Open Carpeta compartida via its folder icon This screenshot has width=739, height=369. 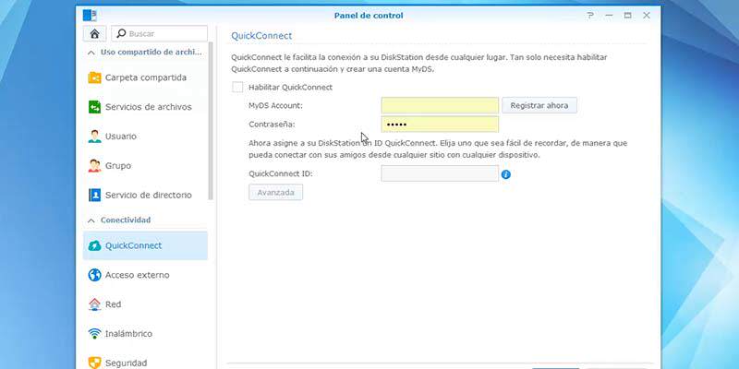[x=95, y=77]
